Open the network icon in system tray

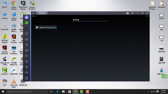point(152,92)
